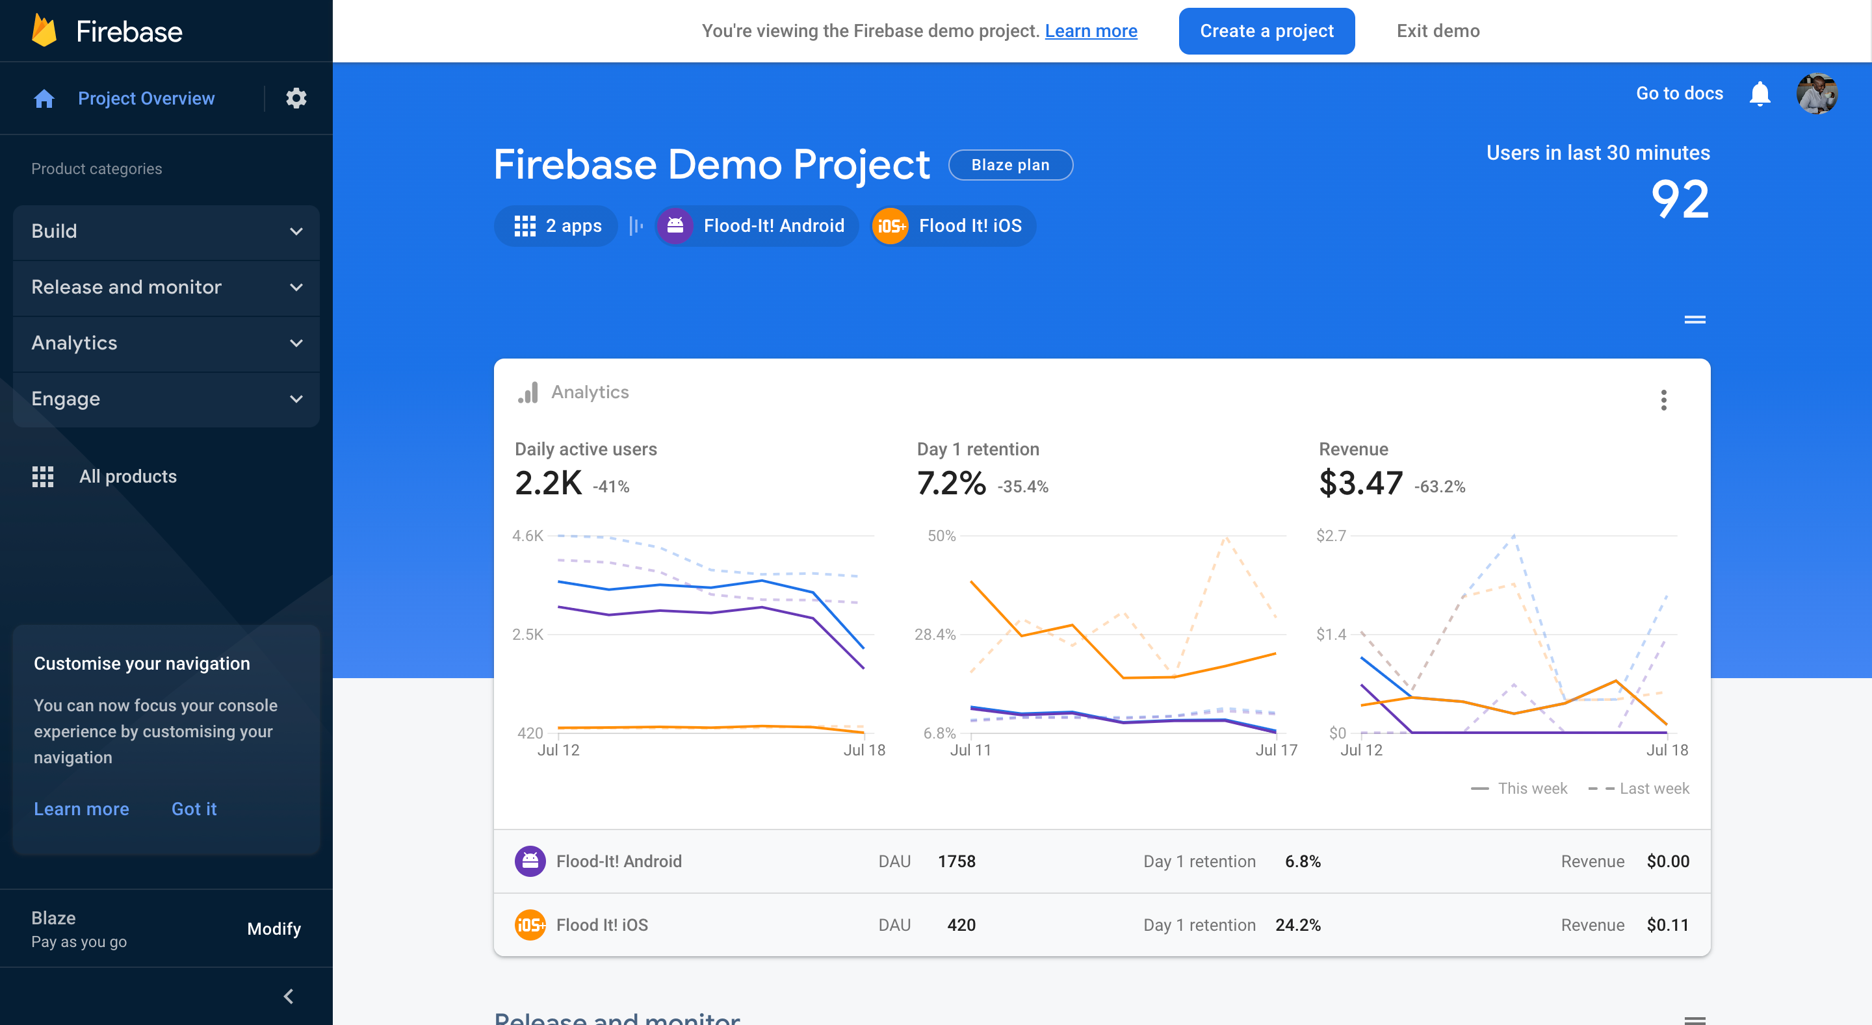Open the user account avatar
Screen dimensions: 1872x1025
[x=1817, y=94]
